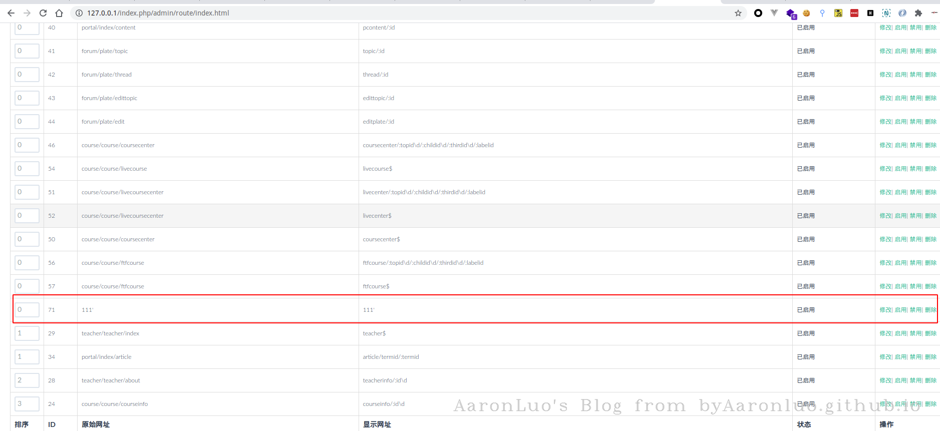
Task: Click the browser back arrow
Action: [x=11, y=13]
